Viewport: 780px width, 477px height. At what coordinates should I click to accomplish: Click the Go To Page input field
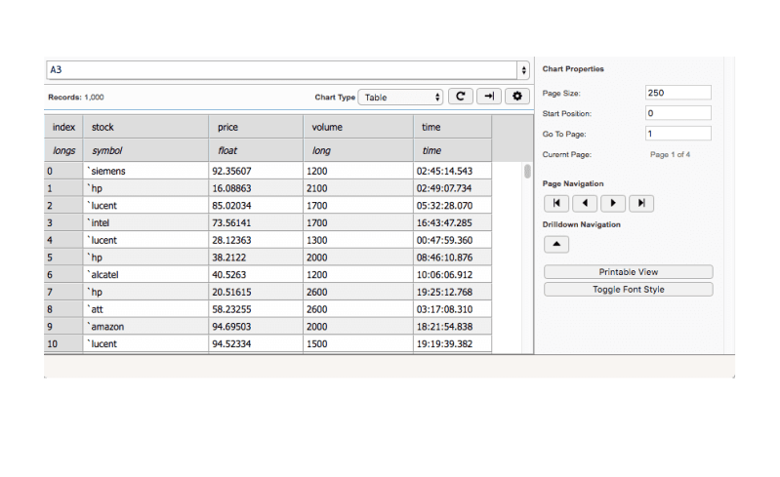point(678,134)
